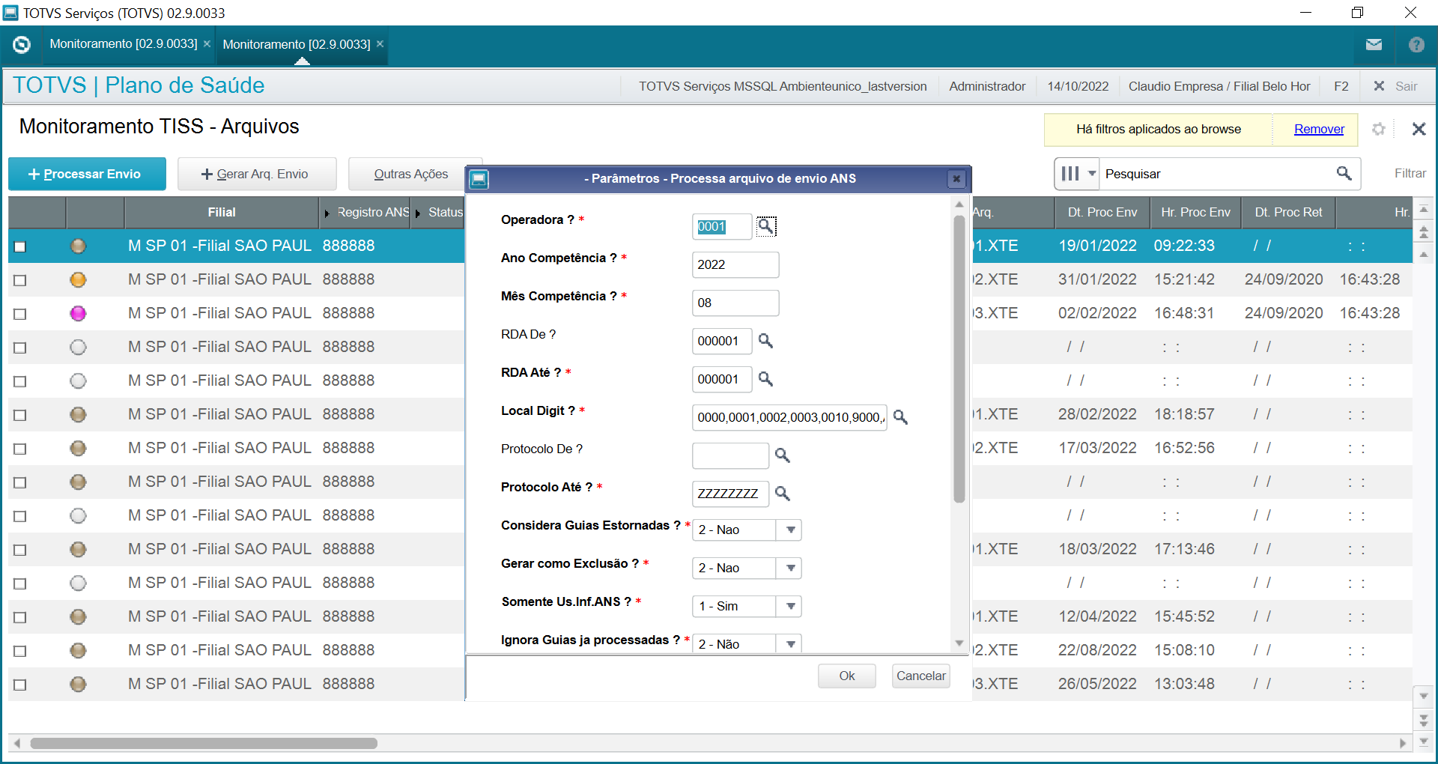The width and height of the screenshot is (1438, 764).
Task: Close the Monitoramento TISS browse with X
Action: [1419, 129]
